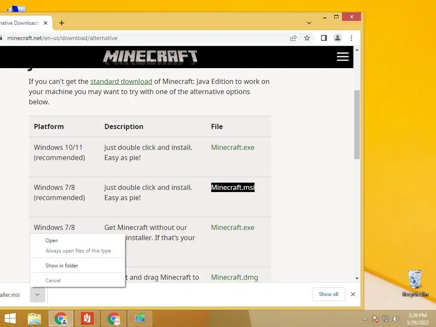
Task: Close the Alternative Downloads tab
Action: [46, 23]
